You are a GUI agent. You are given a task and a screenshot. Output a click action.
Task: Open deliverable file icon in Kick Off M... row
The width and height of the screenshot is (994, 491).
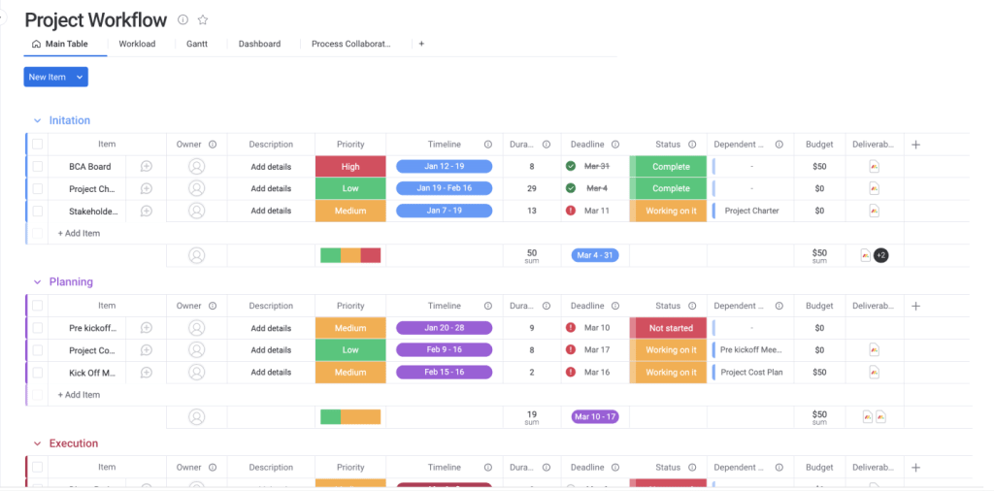875,373
